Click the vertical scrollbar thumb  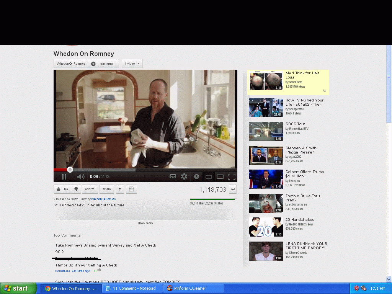(x=389, y=84)
